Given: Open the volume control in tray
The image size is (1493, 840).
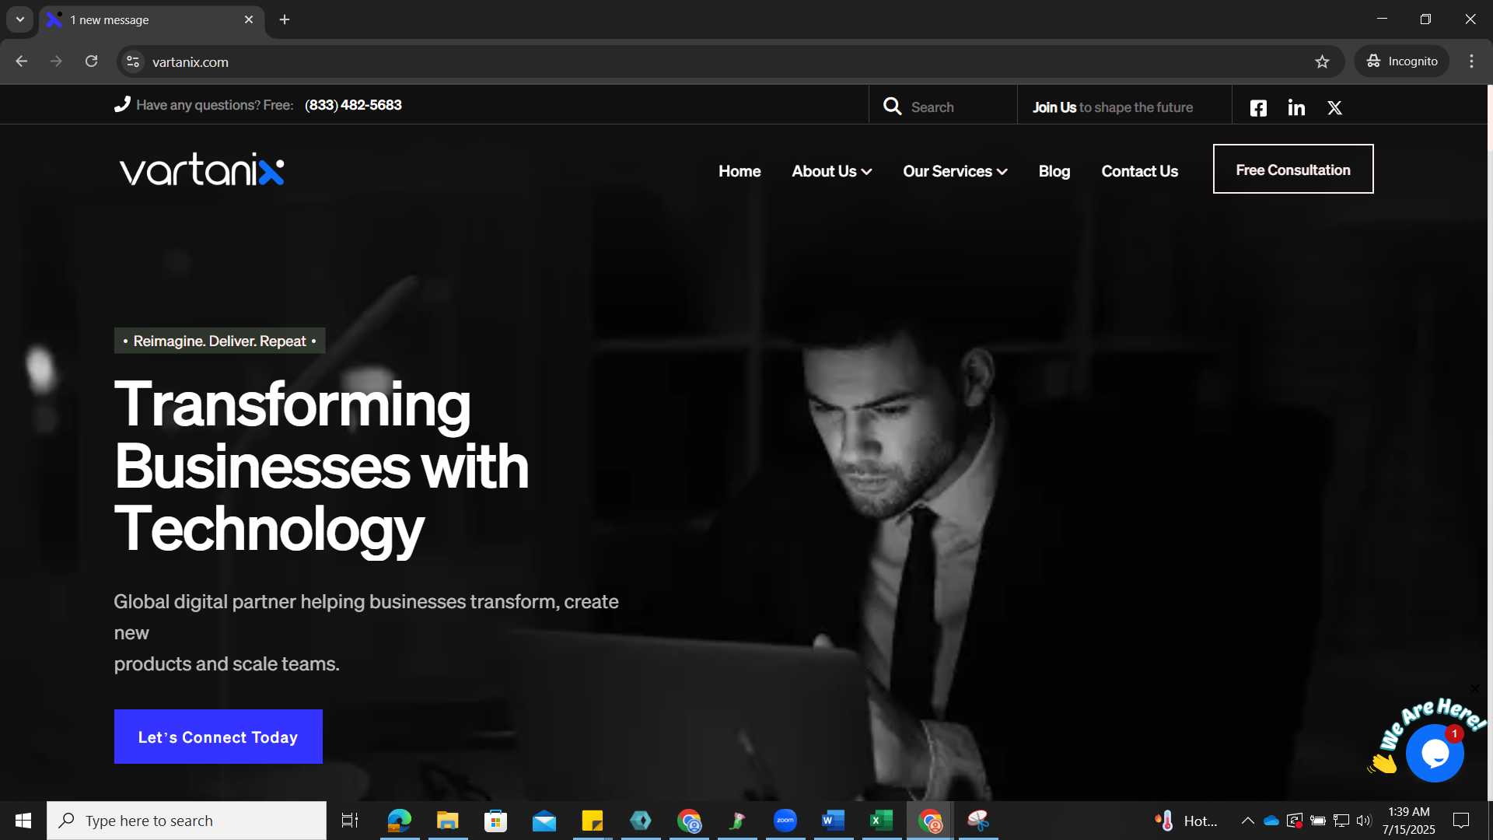Looking at the screenshot, I should tap(1363, 821).
